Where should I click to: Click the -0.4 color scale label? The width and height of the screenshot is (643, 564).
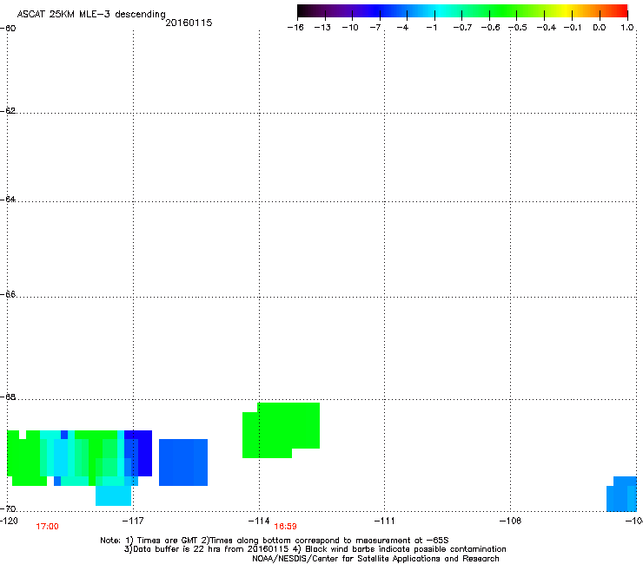[x=547, y=28]
